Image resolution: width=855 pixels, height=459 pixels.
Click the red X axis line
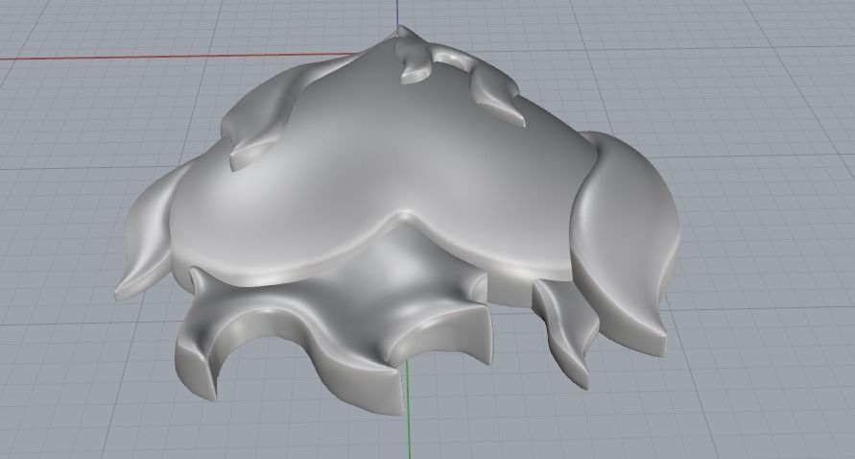180,56
